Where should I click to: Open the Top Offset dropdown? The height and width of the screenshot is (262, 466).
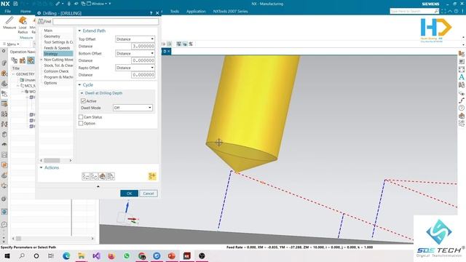[135, 39]
